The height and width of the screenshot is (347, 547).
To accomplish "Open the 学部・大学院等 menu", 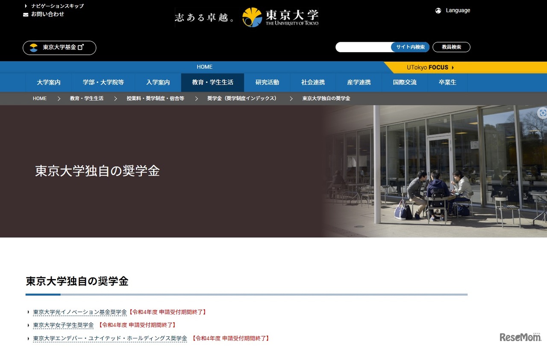I will point(103,82).
